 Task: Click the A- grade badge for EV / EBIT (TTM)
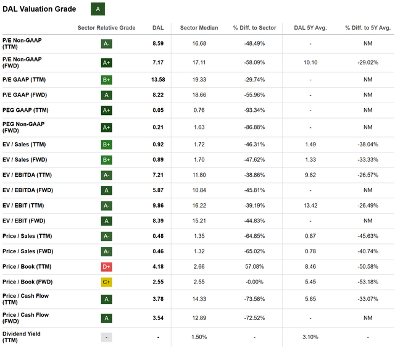coord(107,206)
